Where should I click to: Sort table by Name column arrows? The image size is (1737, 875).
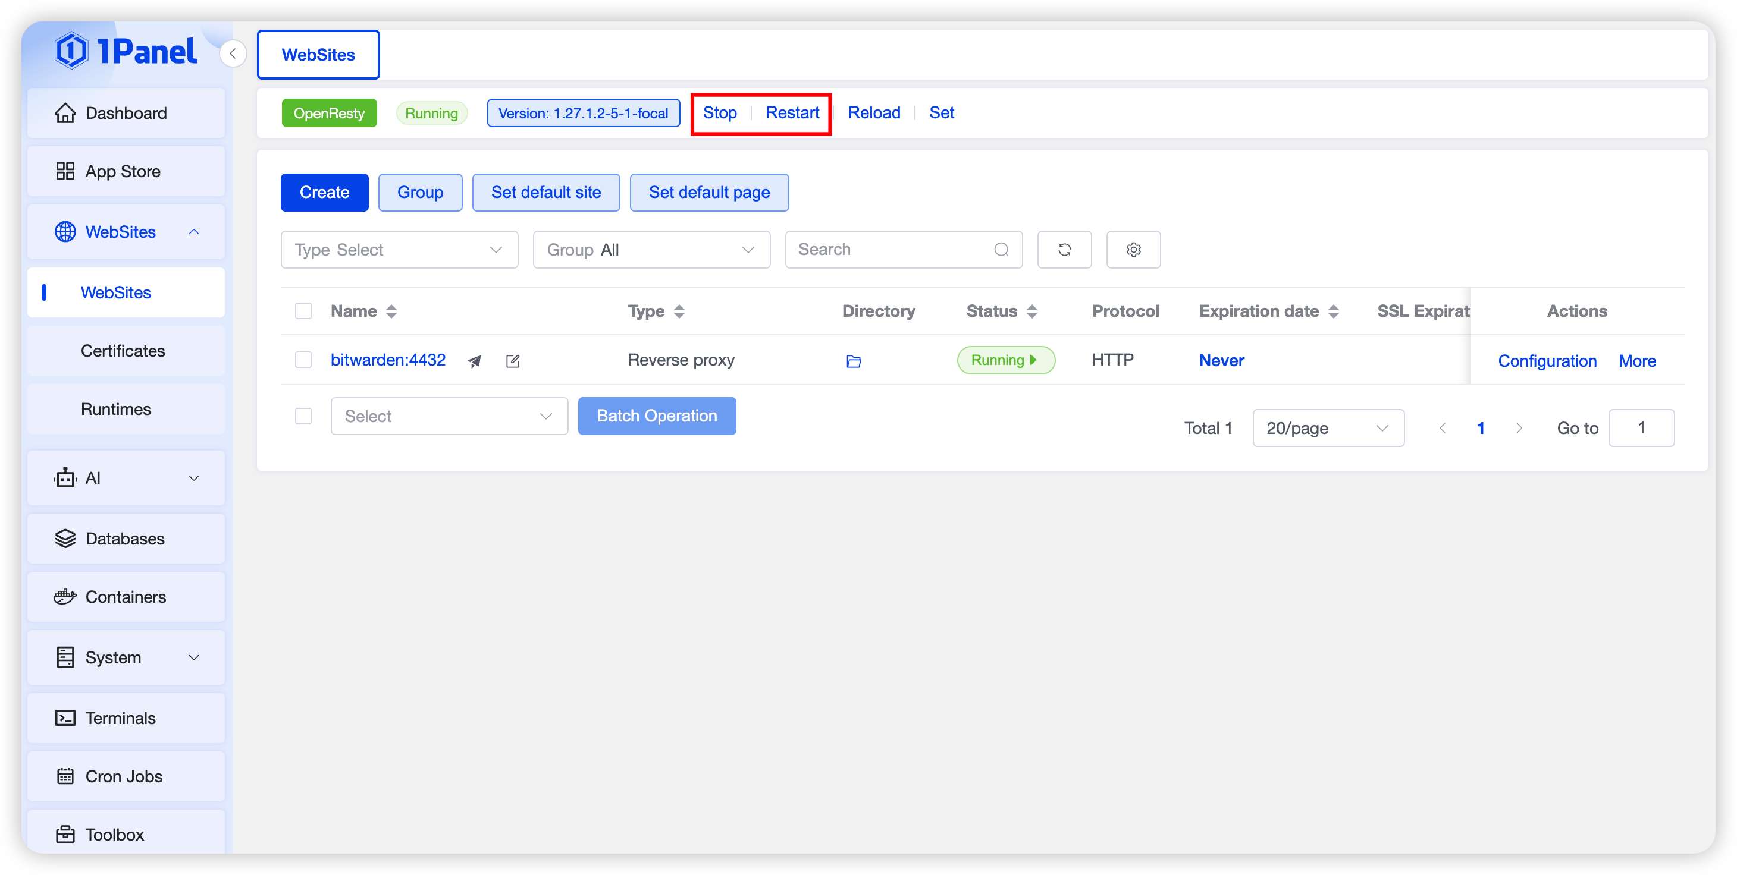click(391, 311)
